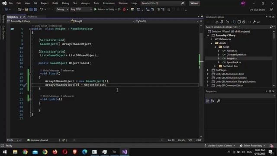Open the Debug configuration dropdown

[62, 10]
